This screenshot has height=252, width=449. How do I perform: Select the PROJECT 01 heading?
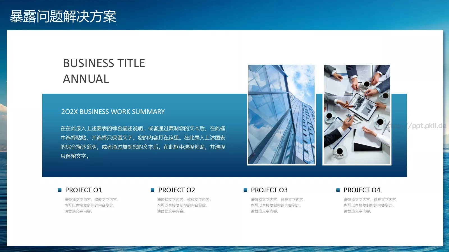pyautogui.click(x=83, y=190)
